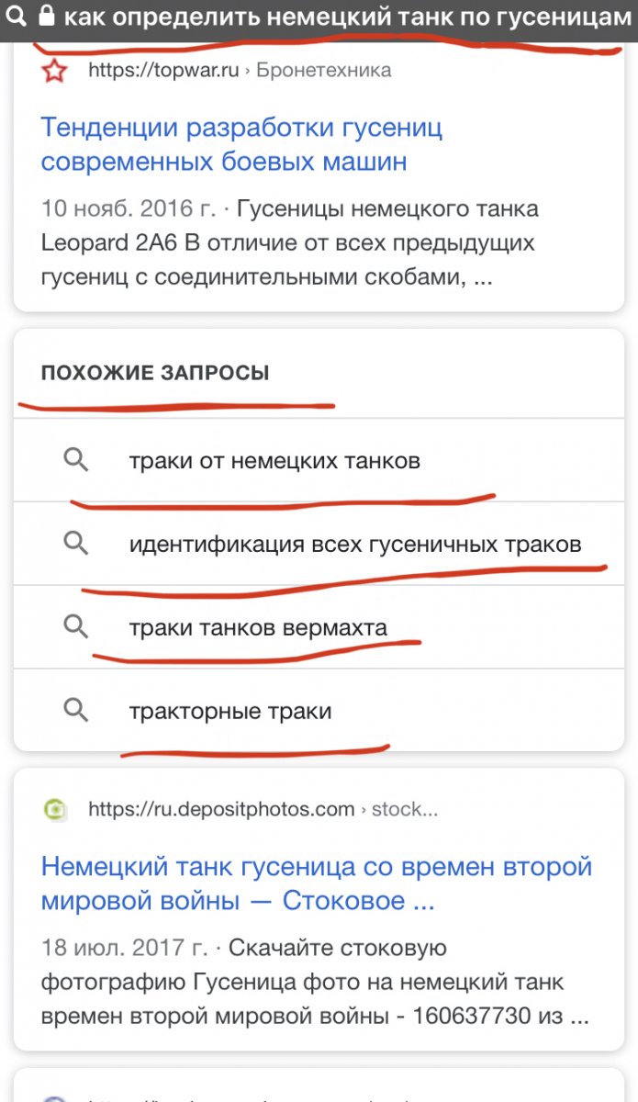
Task: Choose suggestion "тракторные траки"
Action: [x=230, y=711]
